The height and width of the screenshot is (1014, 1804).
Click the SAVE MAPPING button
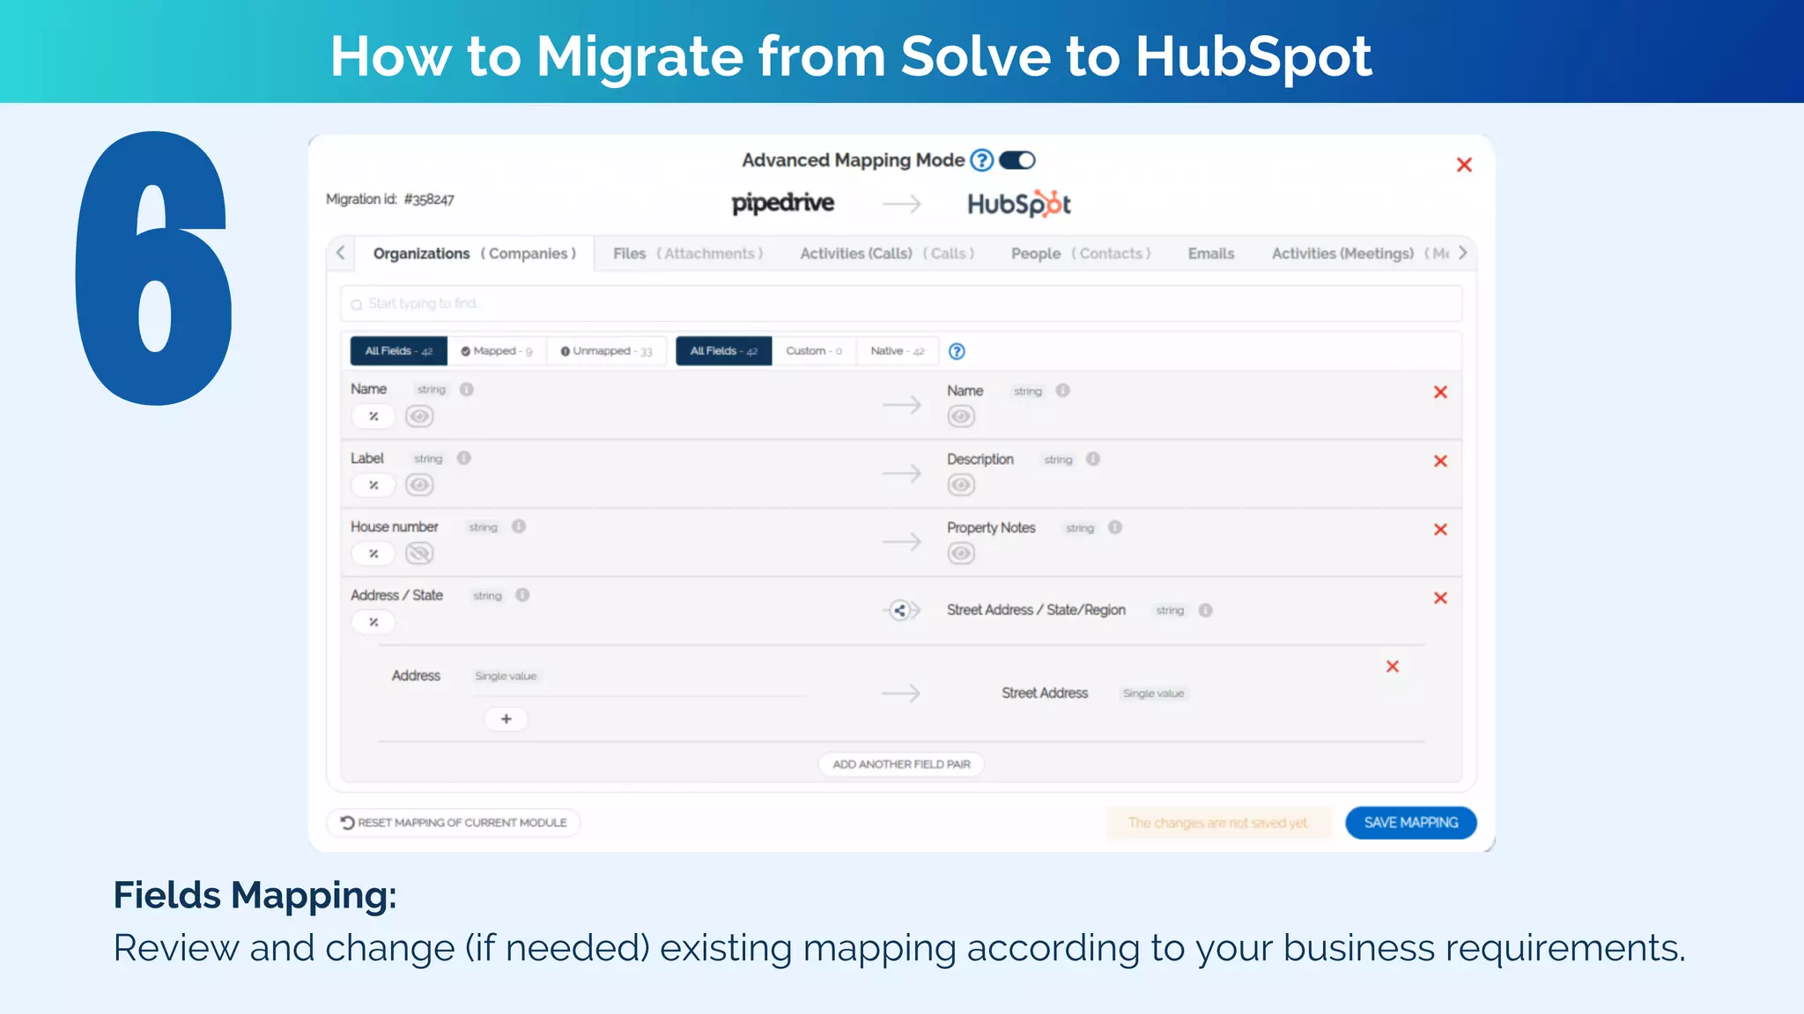click(x=1411, y=822)
